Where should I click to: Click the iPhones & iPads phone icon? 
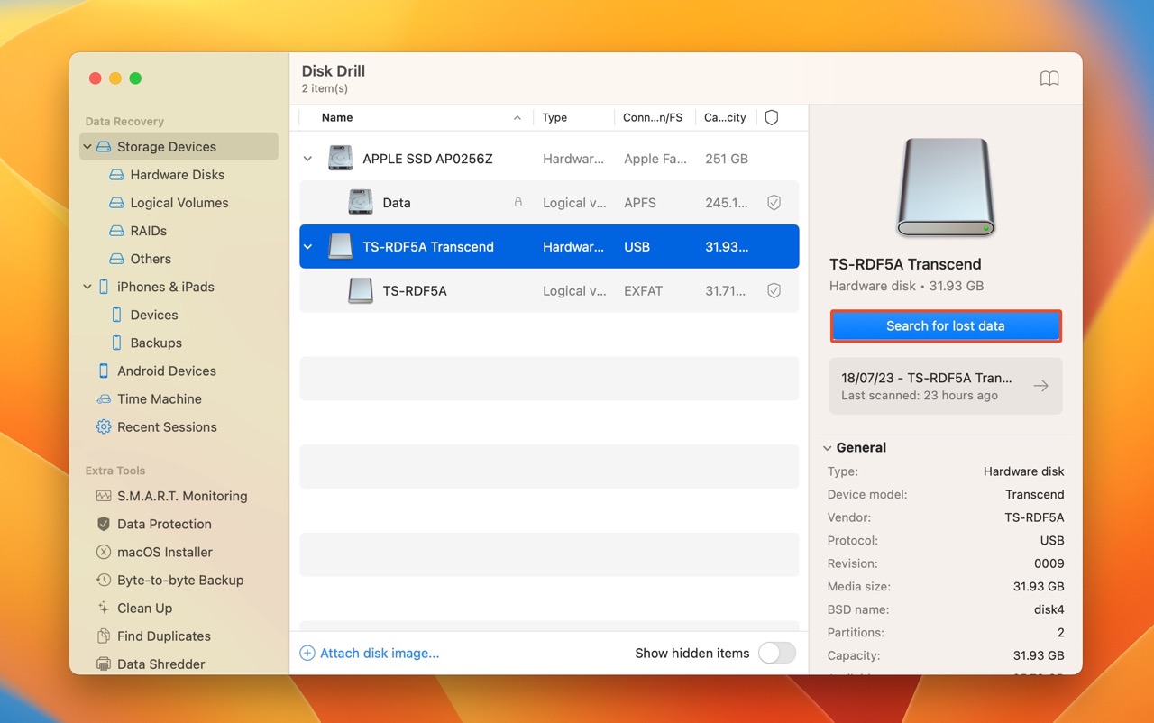click(104, 287)
